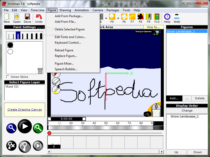The width and height of the screenshot is (210, 157).
Task: Click the F5 light bulb icon
Action: pos(112,17)
